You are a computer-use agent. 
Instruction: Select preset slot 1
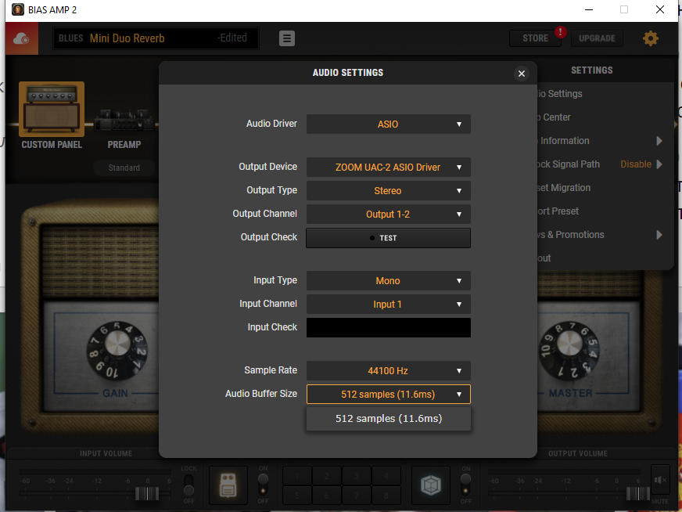point(297,476)
